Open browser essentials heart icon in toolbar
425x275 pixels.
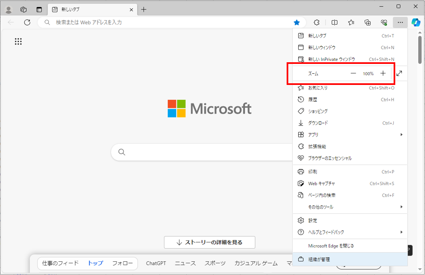pyautogui.click(x=384, y=22)
